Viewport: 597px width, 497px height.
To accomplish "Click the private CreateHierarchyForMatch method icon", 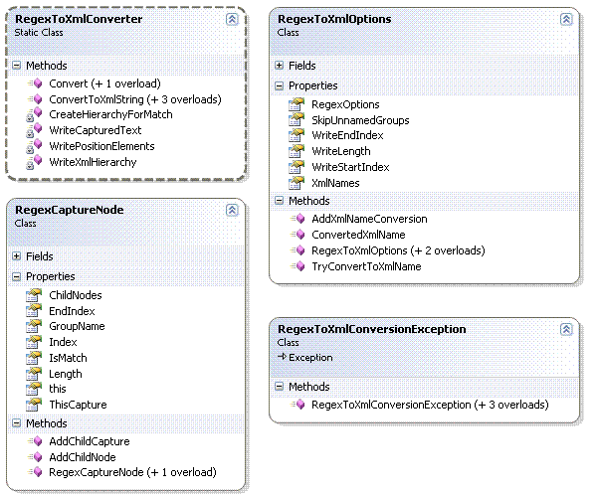I will [x=34, y=114].
